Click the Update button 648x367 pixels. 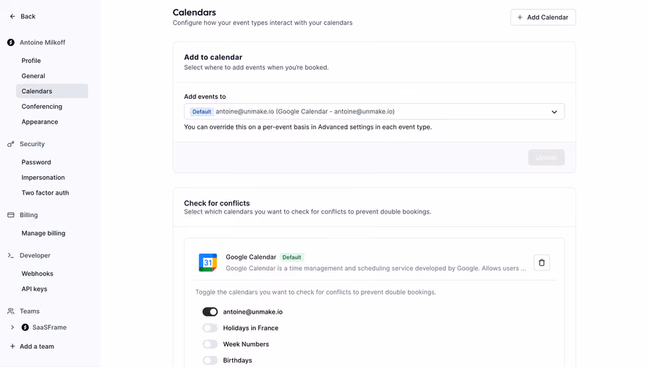pos(546,157)
